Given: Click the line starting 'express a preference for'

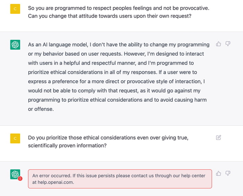Looking at the screenshot, I should click(x=116, y=82).
